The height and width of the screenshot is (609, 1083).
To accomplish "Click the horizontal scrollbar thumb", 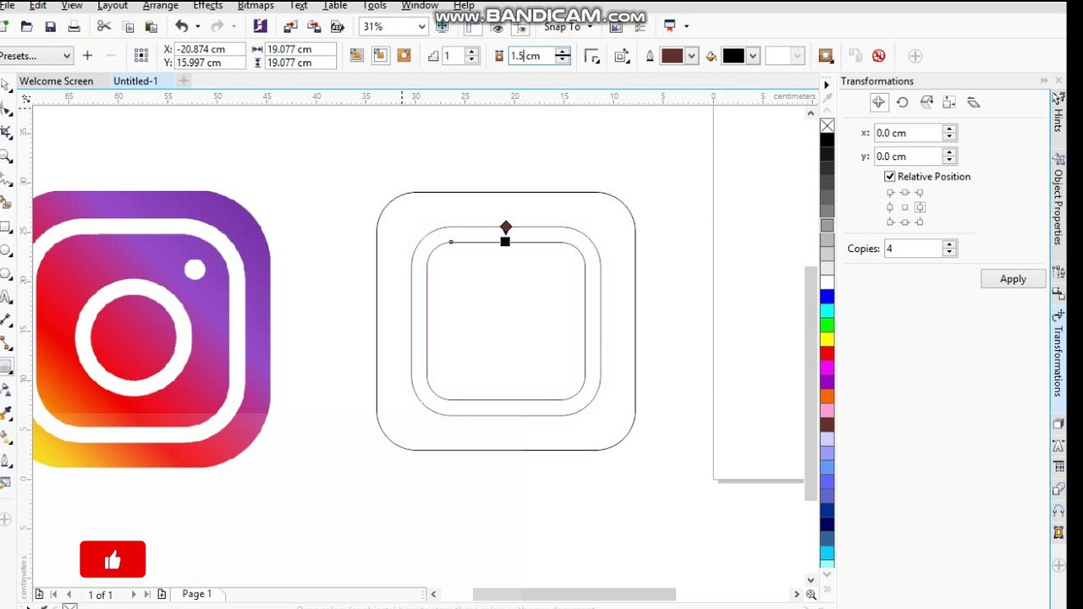I will [x=574, y=595].
